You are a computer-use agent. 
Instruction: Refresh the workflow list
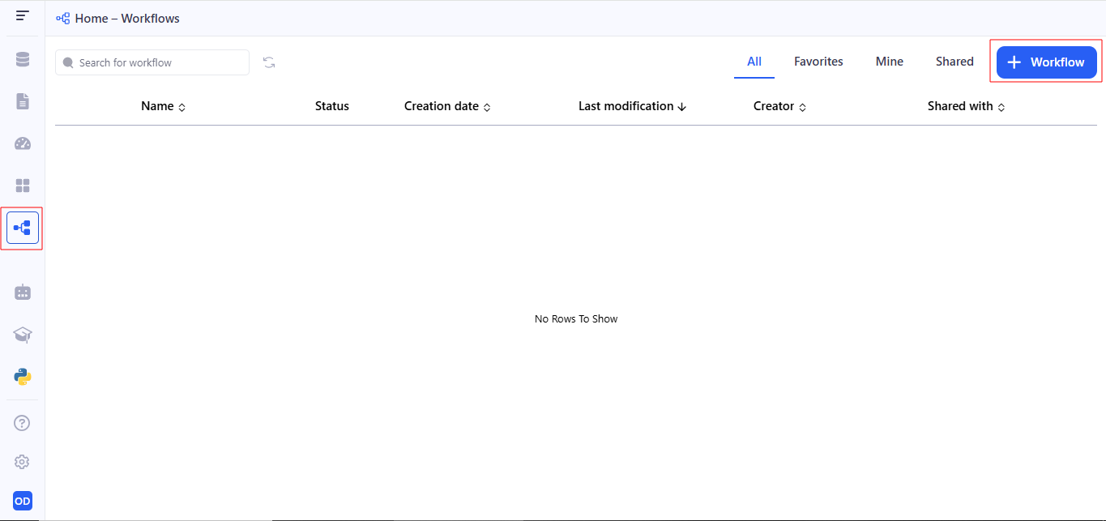[x=269, y=62]
